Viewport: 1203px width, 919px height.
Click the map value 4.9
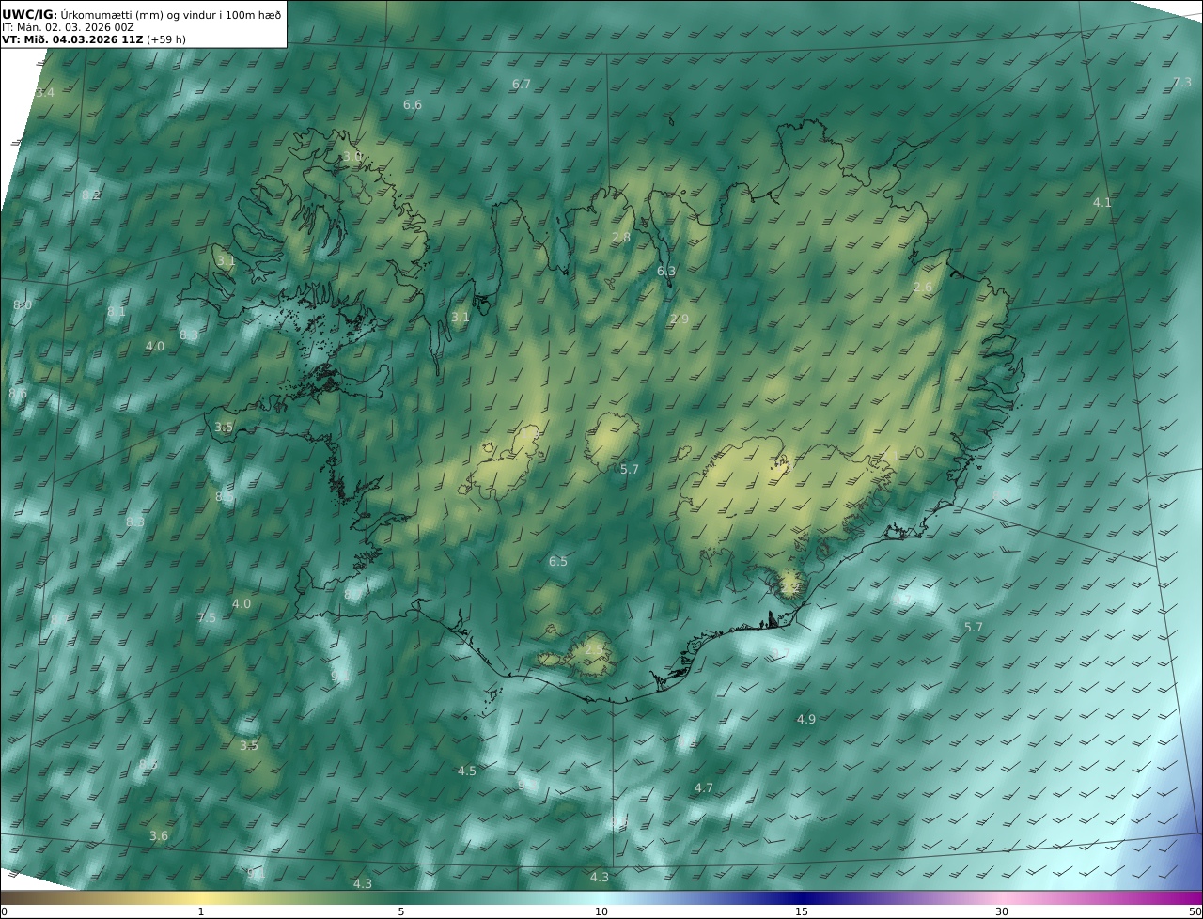point(806,720)
